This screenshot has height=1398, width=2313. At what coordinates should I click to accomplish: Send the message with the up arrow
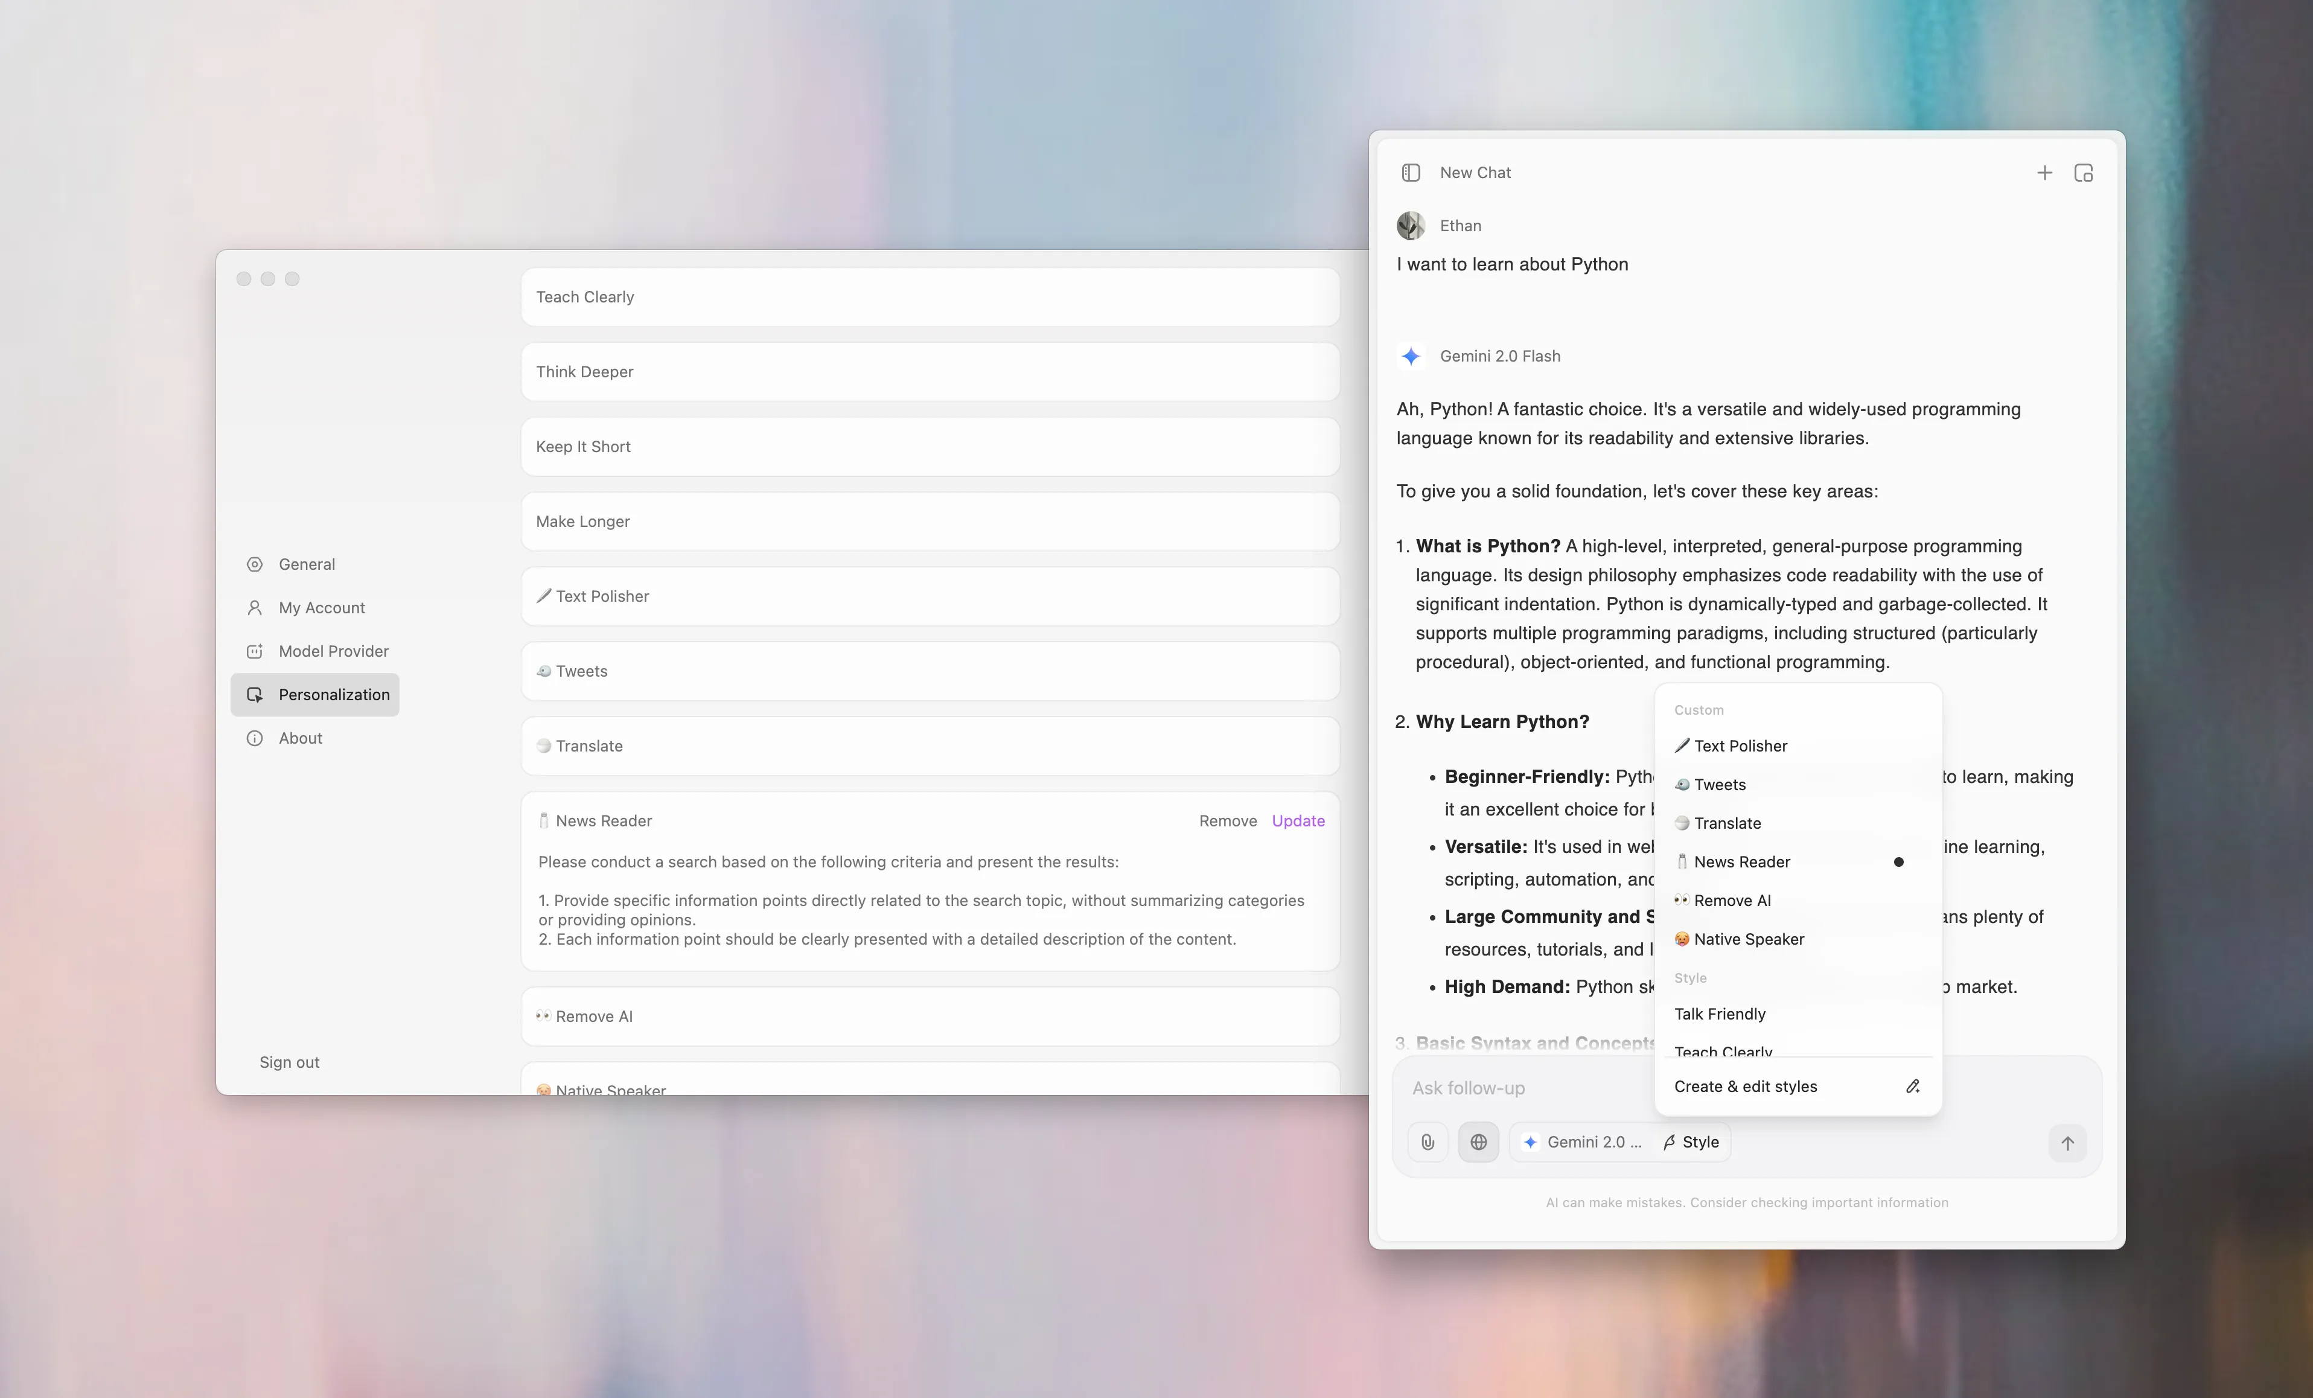2068,1143
